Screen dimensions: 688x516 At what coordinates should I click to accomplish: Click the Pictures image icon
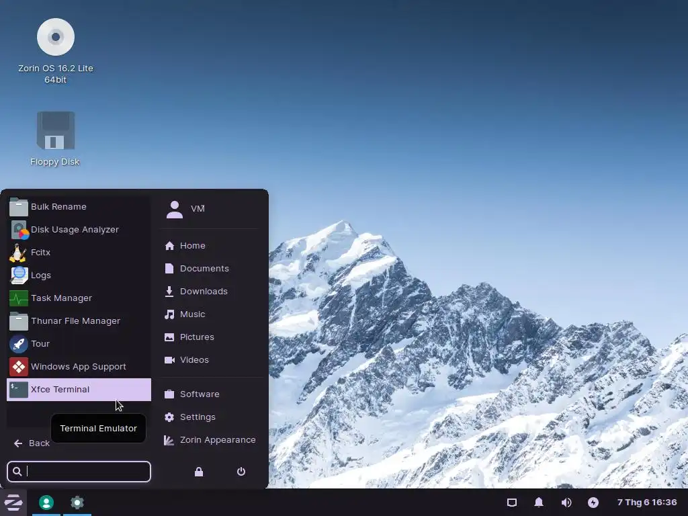pyautogui.click(x=169, y=337)
